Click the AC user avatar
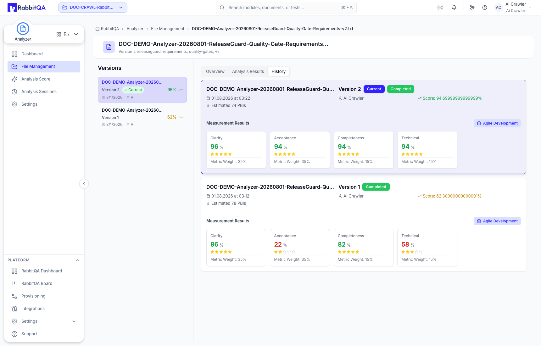 tap(499, 8)
